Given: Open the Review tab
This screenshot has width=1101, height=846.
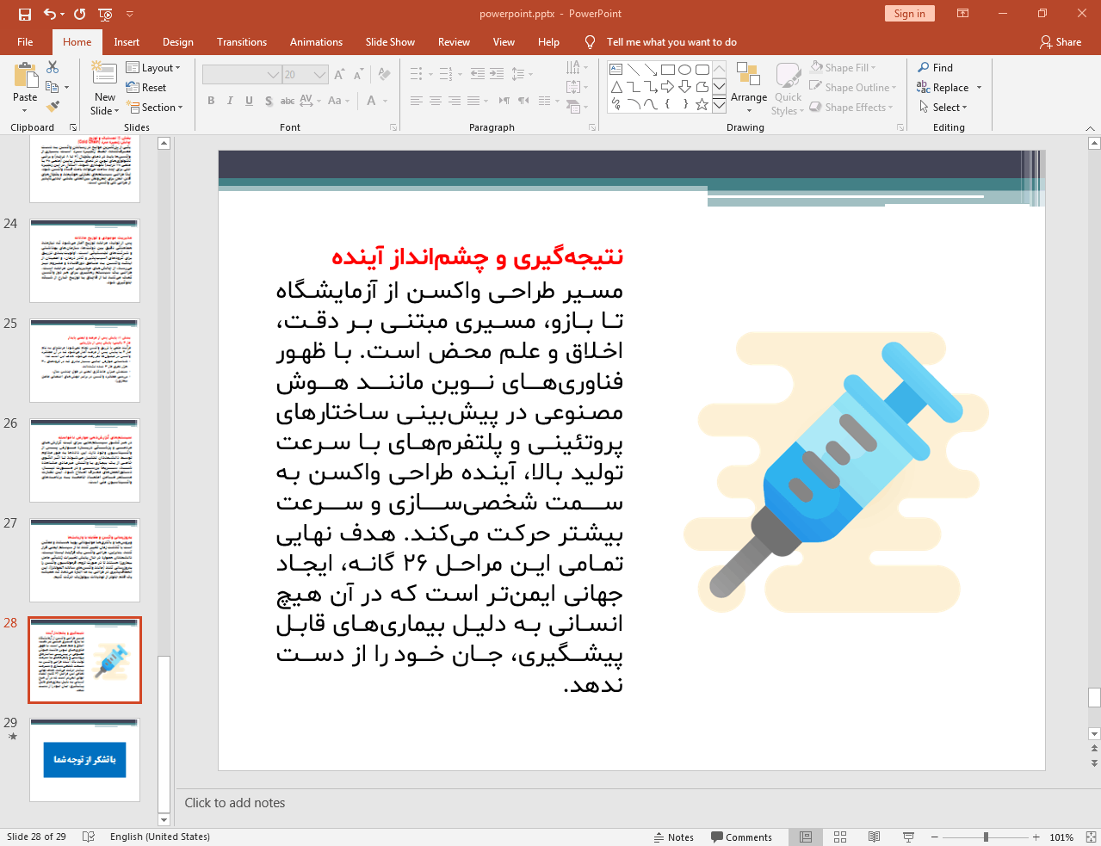Looking at the screenshot, I should [454, 42].
